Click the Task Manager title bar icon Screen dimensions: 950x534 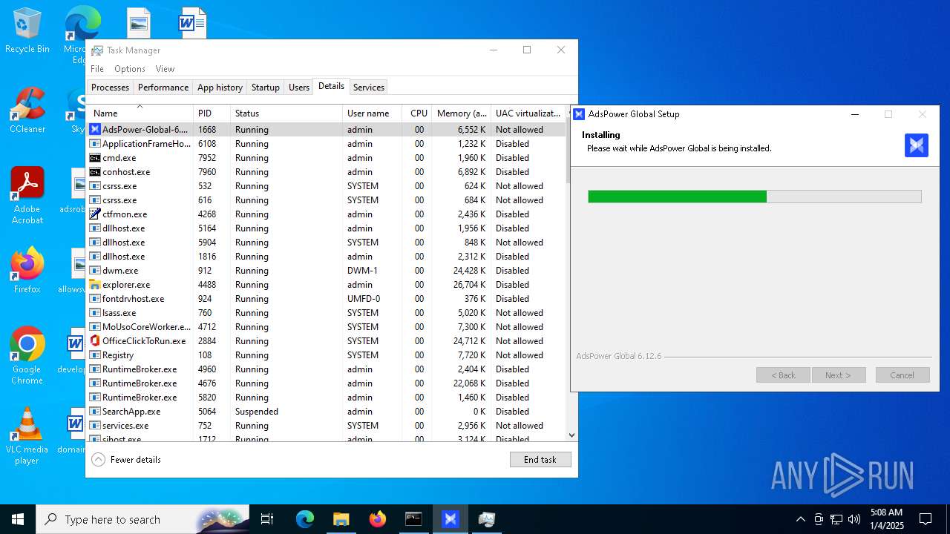pos(97,50)
